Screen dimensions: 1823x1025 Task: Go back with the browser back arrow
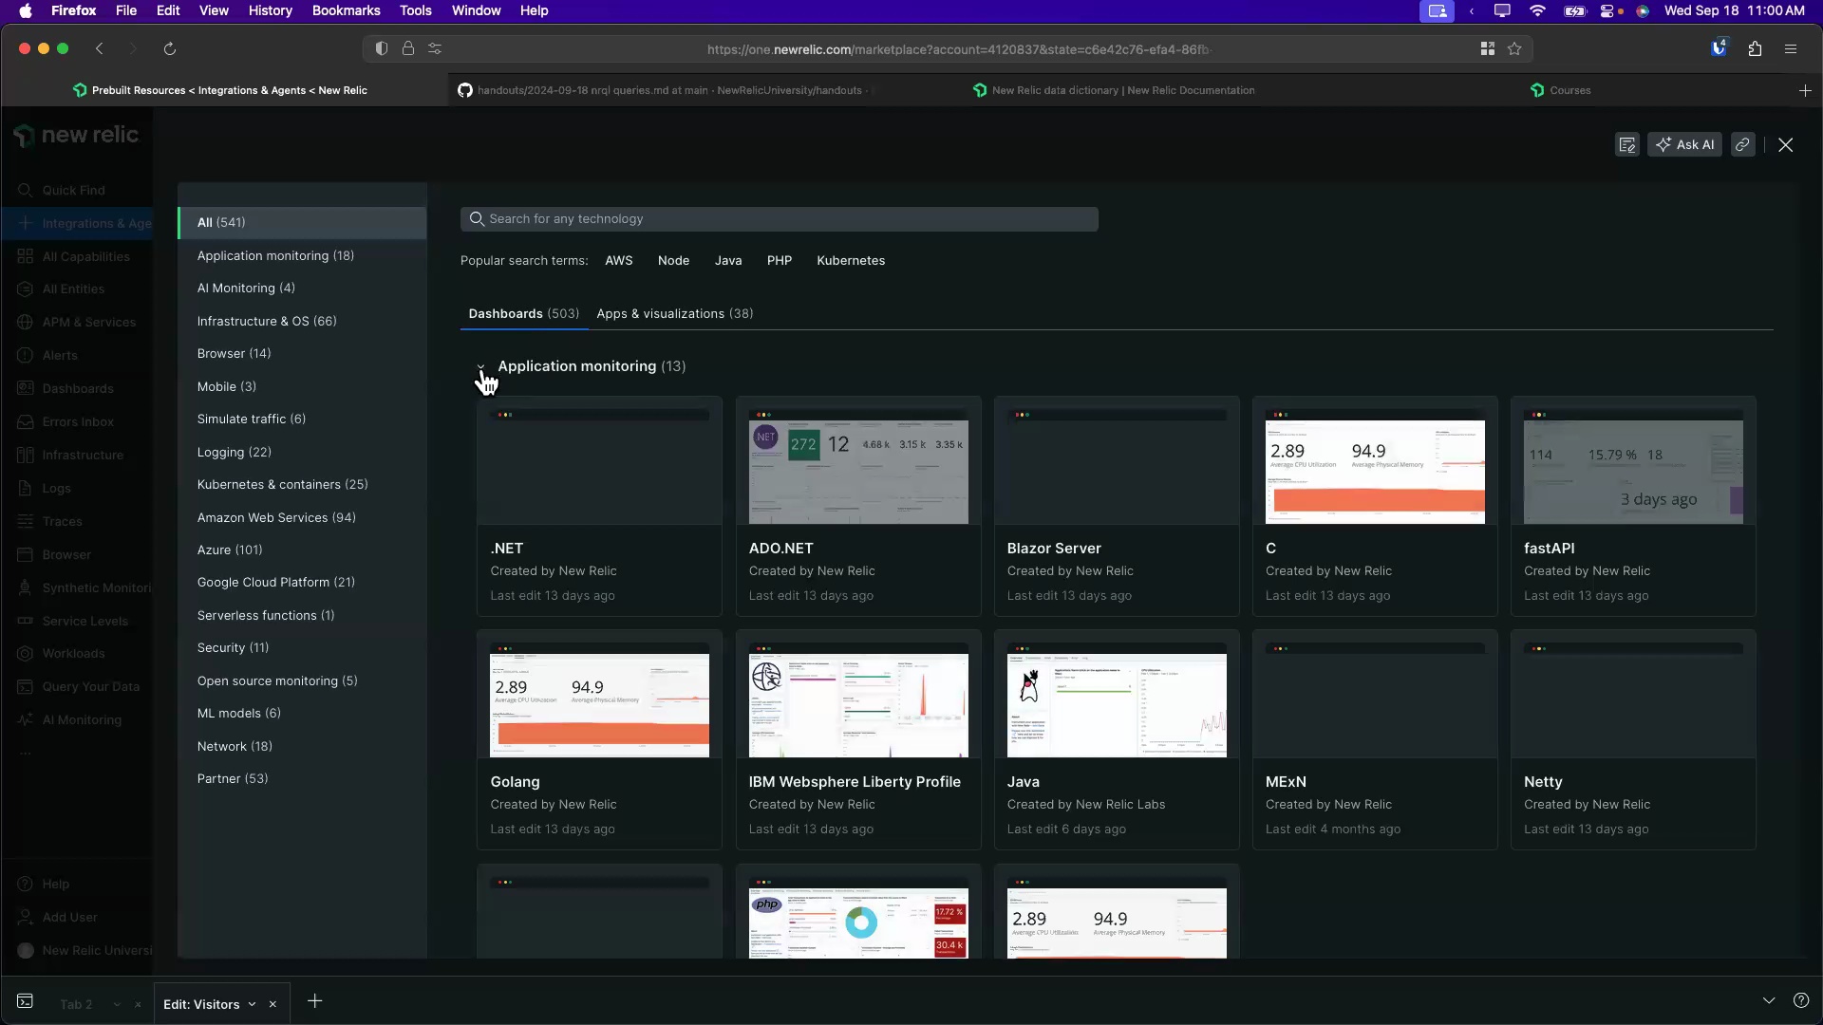(100, 49)
